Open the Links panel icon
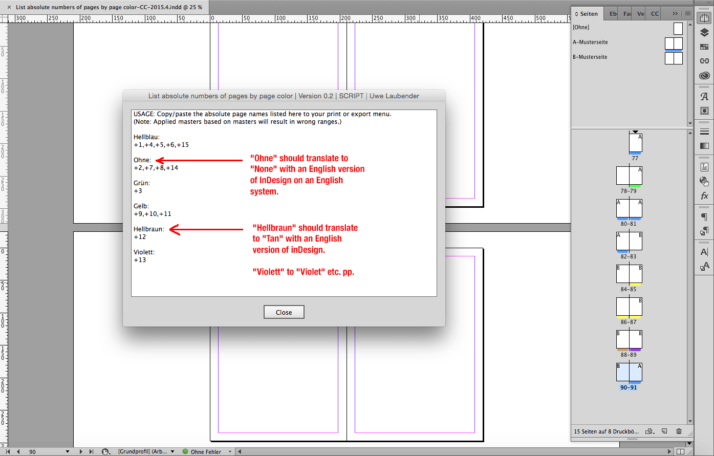714x456 pixels. click(704, 61)
